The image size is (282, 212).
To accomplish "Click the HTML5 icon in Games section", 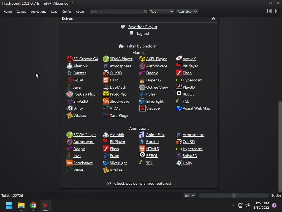I will click(x=106, y=80).
